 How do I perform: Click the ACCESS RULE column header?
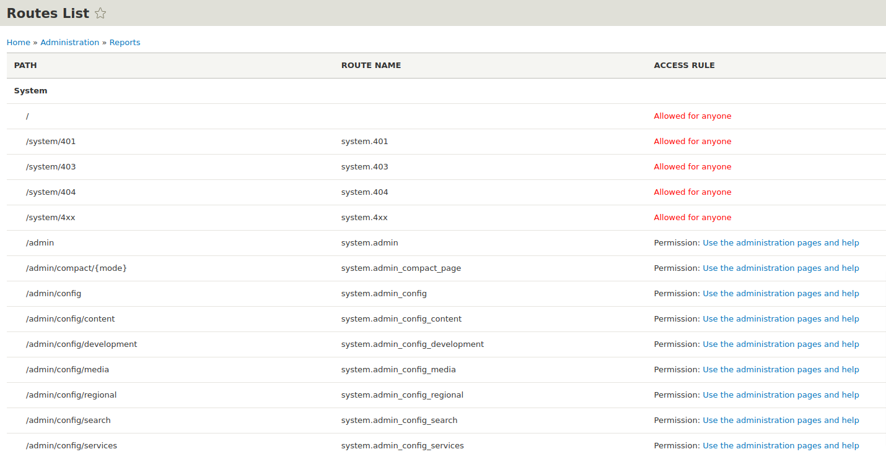[x=684, y=66]
